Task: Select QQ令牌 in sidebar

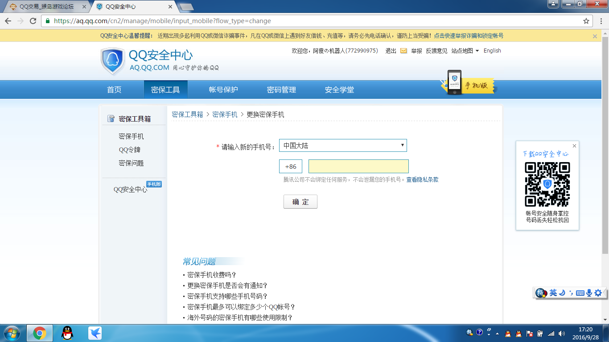Action: click(x=129, y=150)
